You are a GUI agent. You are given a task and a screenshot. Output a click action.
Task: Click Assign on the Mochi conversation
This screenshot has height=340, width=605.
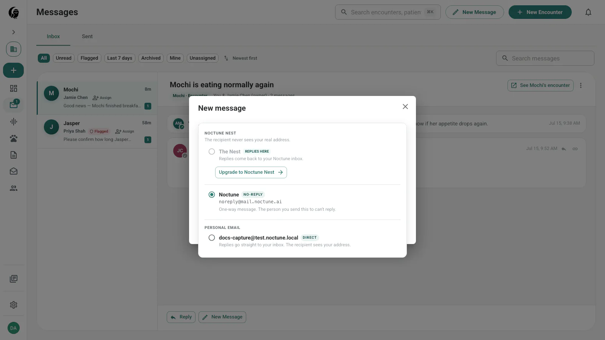[102, 98]
